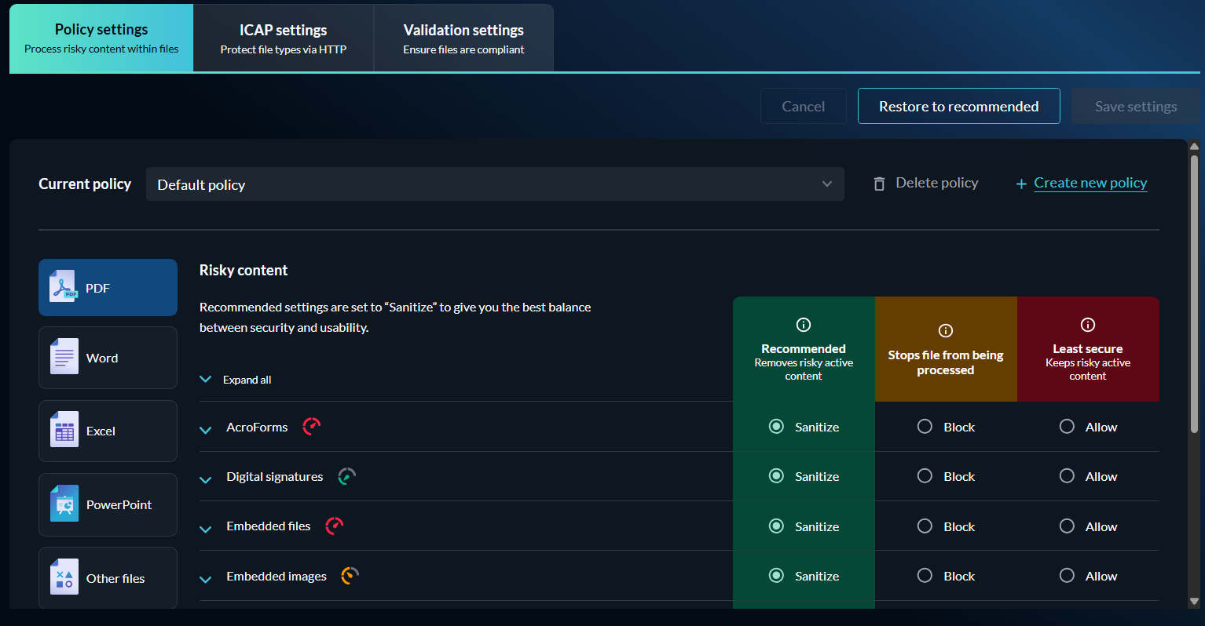Click the Restore to recommended button
The image size is (1205, 626).
pos(958,107)
